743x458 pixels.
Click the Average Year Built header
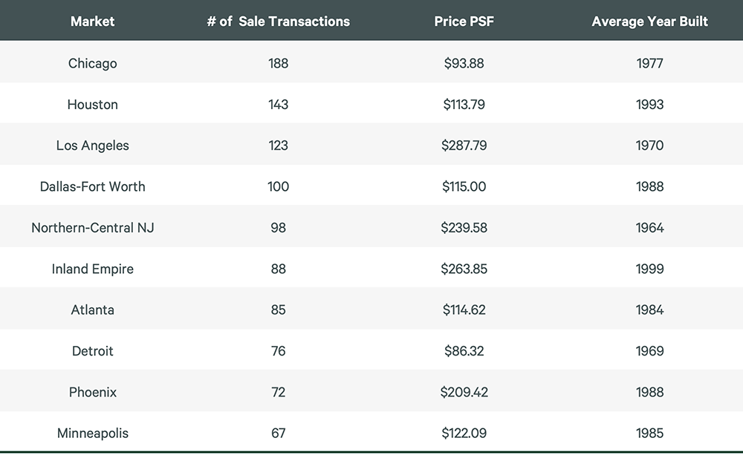coord(649,22)
